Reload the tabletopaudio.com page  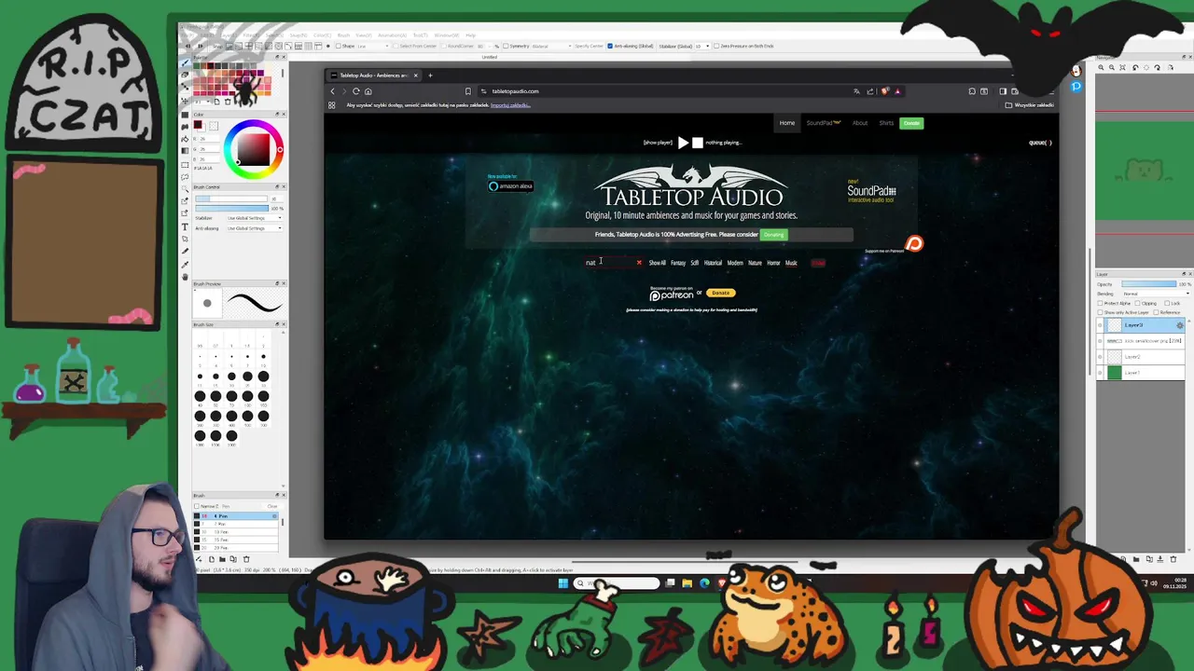pos(355,91)
